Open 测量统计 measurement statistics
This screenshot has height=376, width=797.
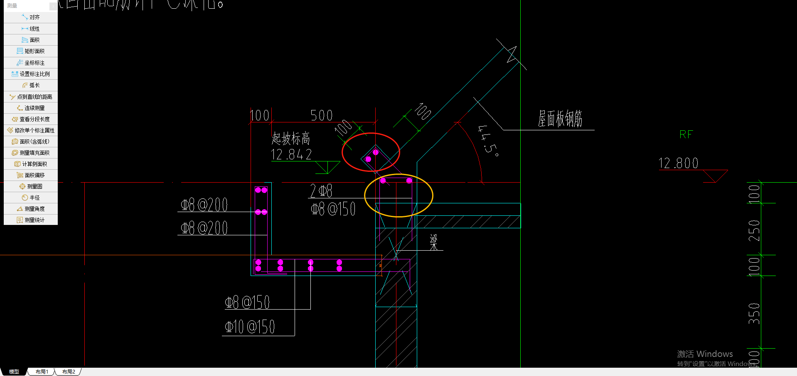(x=31, y=220)
